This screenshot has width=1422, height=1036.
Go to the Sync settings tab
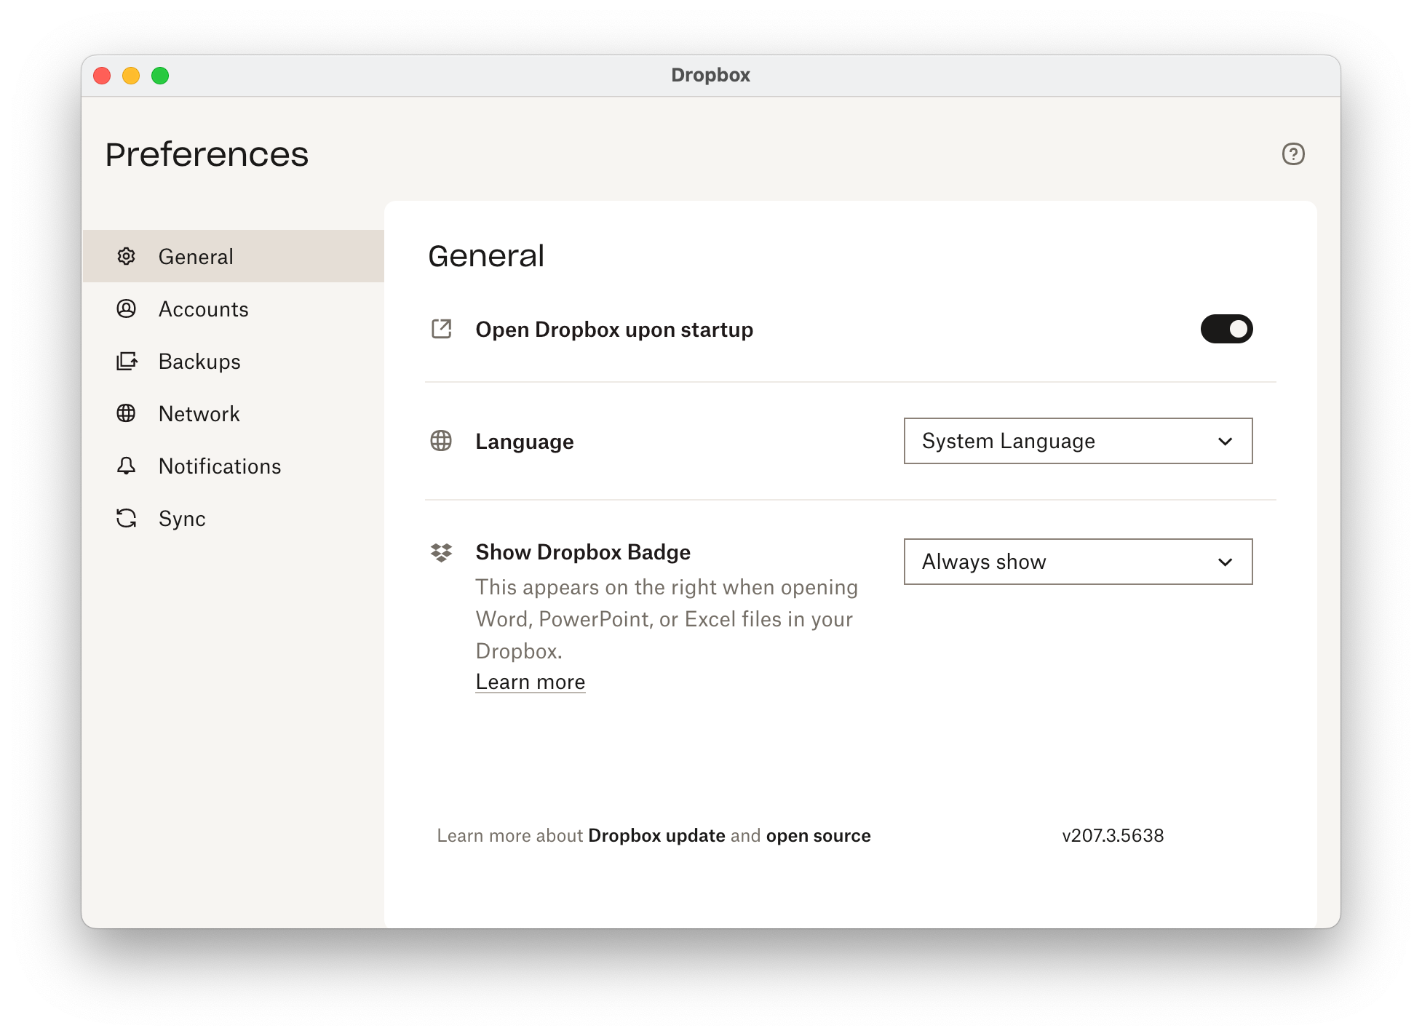click(182, 519)
